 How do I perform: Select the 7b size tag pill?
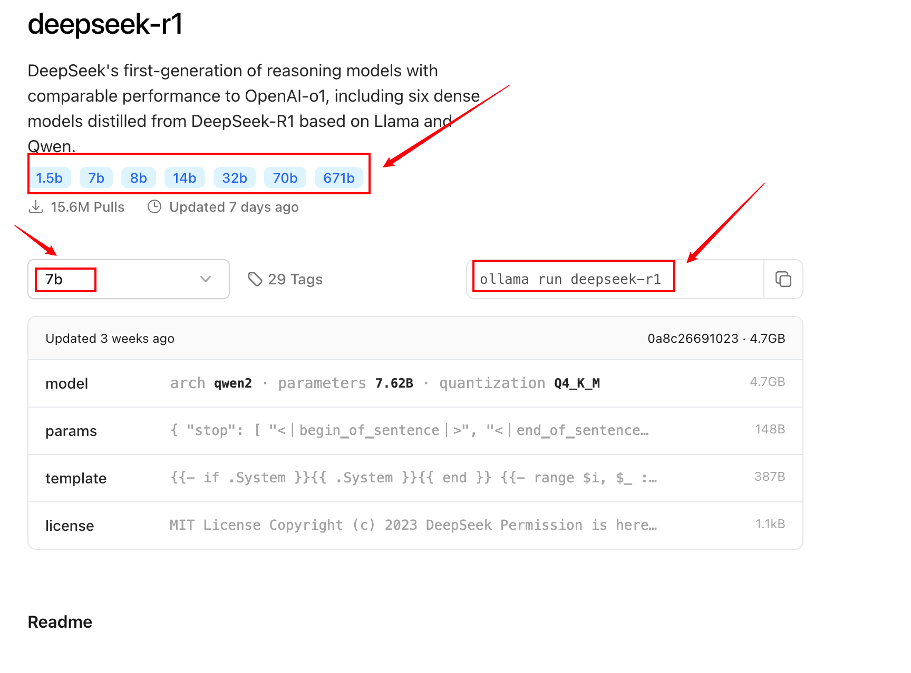[96, 178]
